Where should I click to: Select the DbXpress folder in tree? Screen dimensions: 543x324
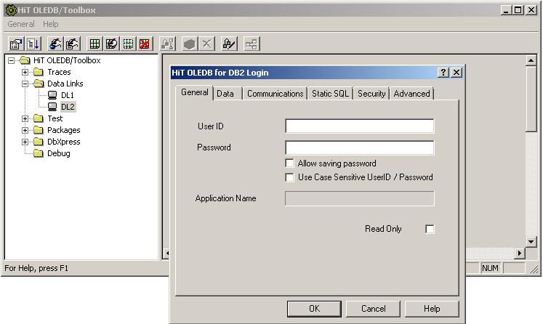pos(64,142)
